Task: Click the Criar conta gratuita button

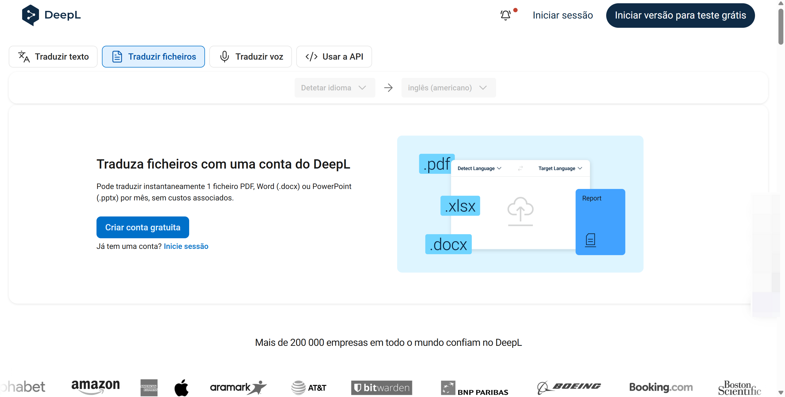Action: coord(143,227)
